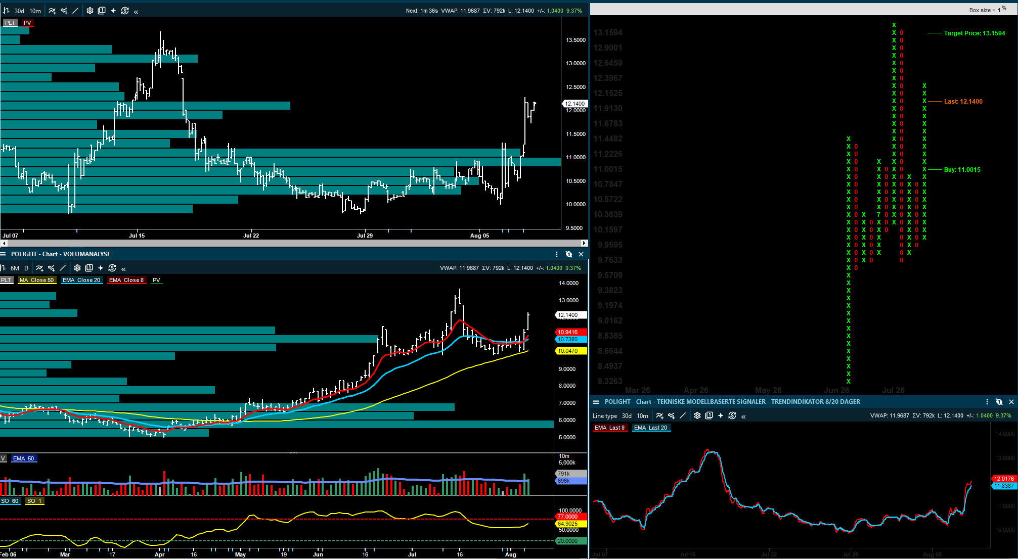Toggle the SO 1 stochastic legend tag
This screenshot has height=559, width=1018.
(x=35, y=501)
